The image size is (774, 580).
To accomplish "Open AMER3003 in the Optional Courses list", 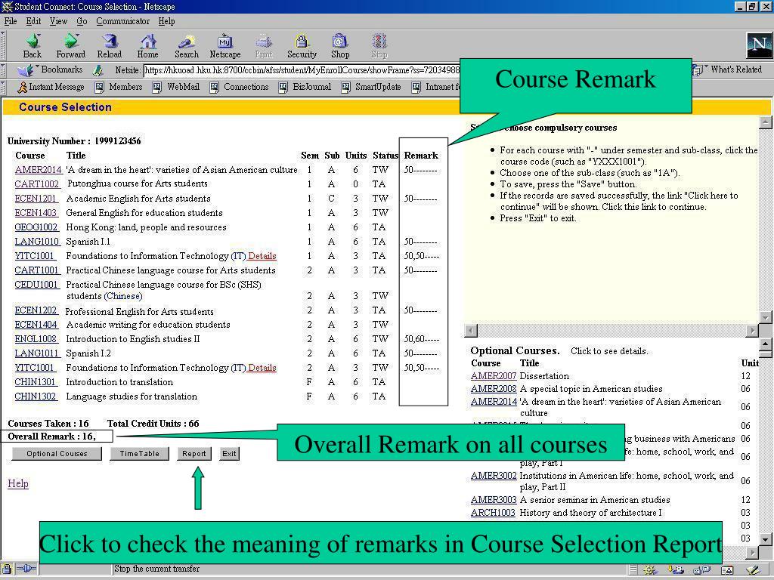I will tap(494, 500).
